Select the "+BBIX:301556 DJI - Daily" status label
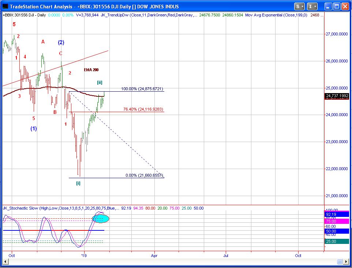 [25, 15]
